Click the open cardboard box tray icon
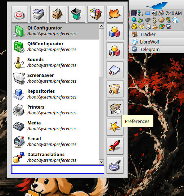 161,20
